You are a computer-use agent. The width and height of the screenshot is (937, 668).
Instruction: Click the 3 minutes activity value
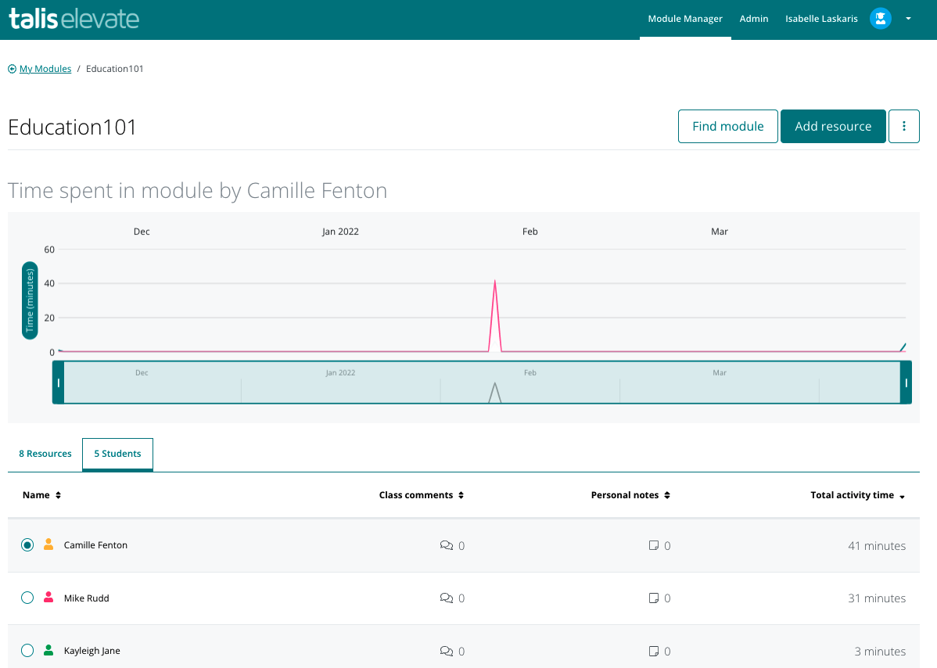(x=880, y=652)
